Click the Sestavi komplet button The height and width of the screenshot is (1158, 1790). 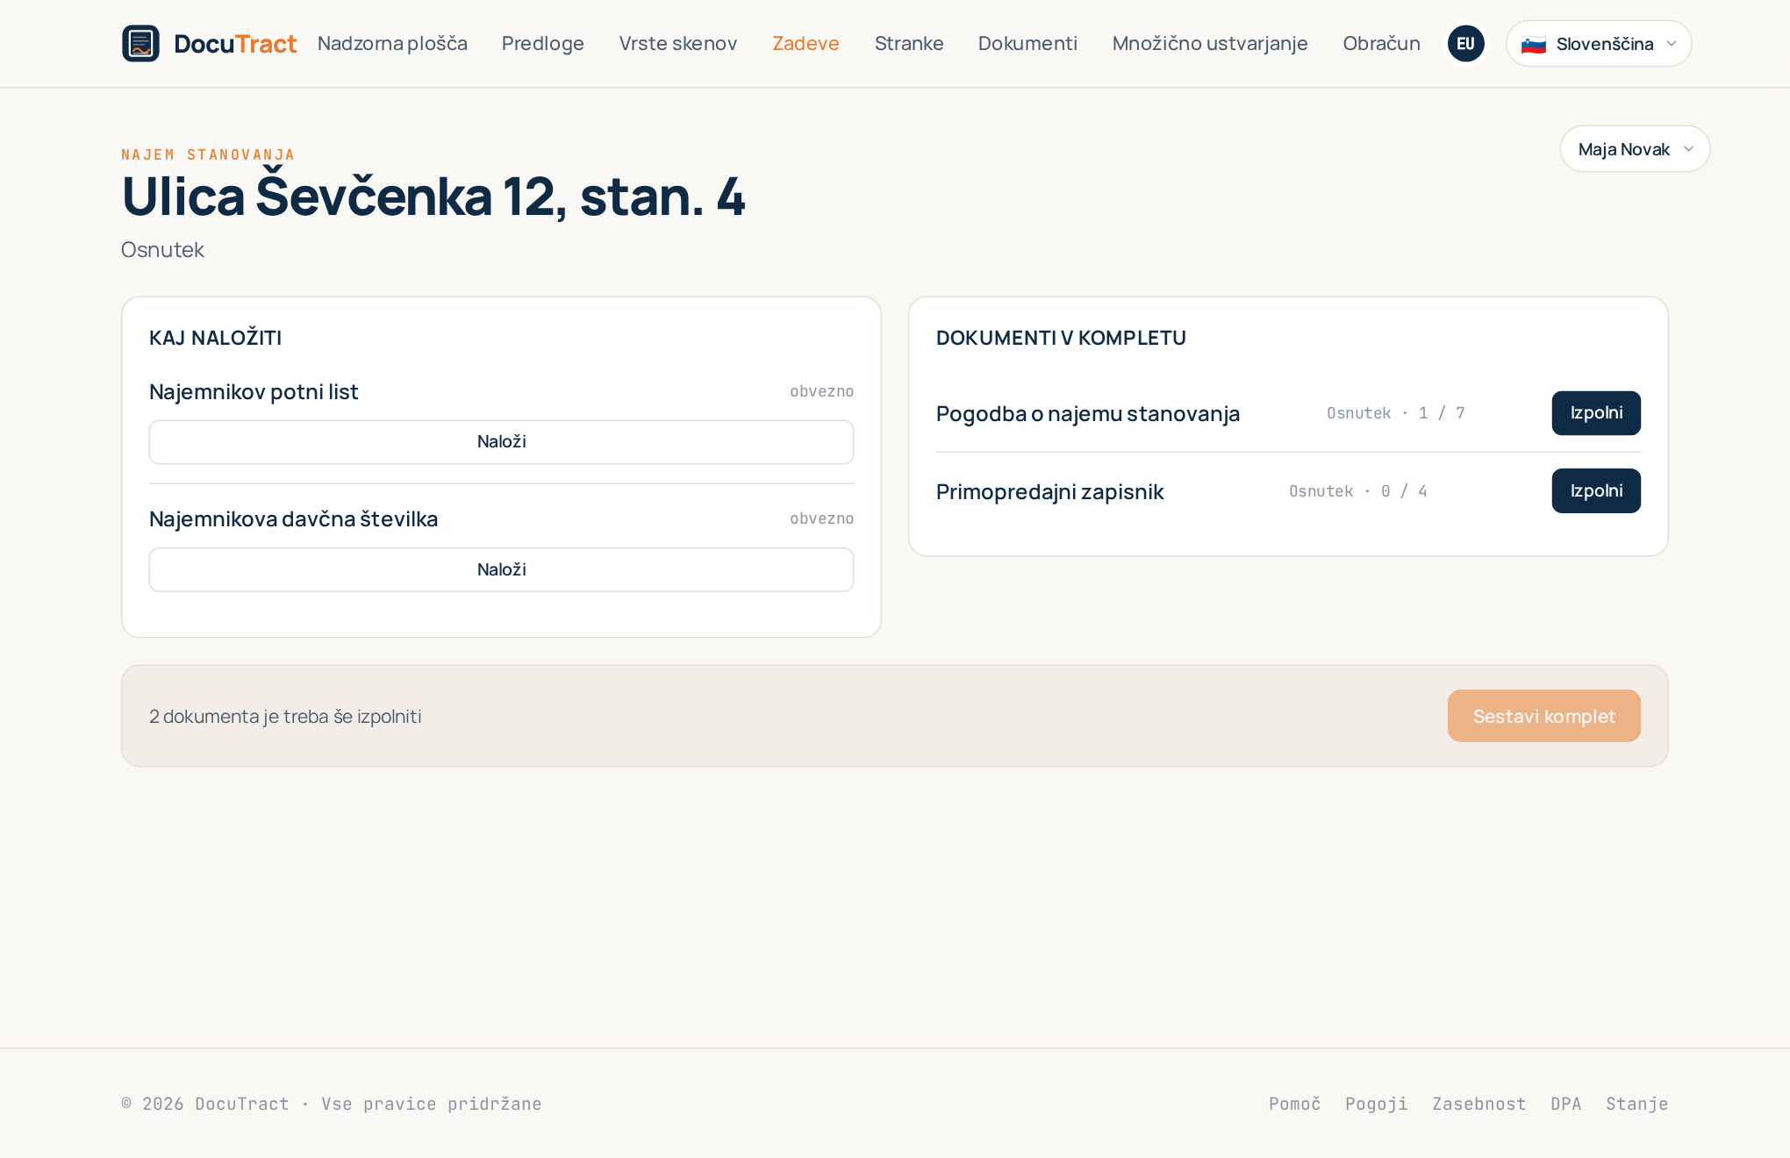1543,716
